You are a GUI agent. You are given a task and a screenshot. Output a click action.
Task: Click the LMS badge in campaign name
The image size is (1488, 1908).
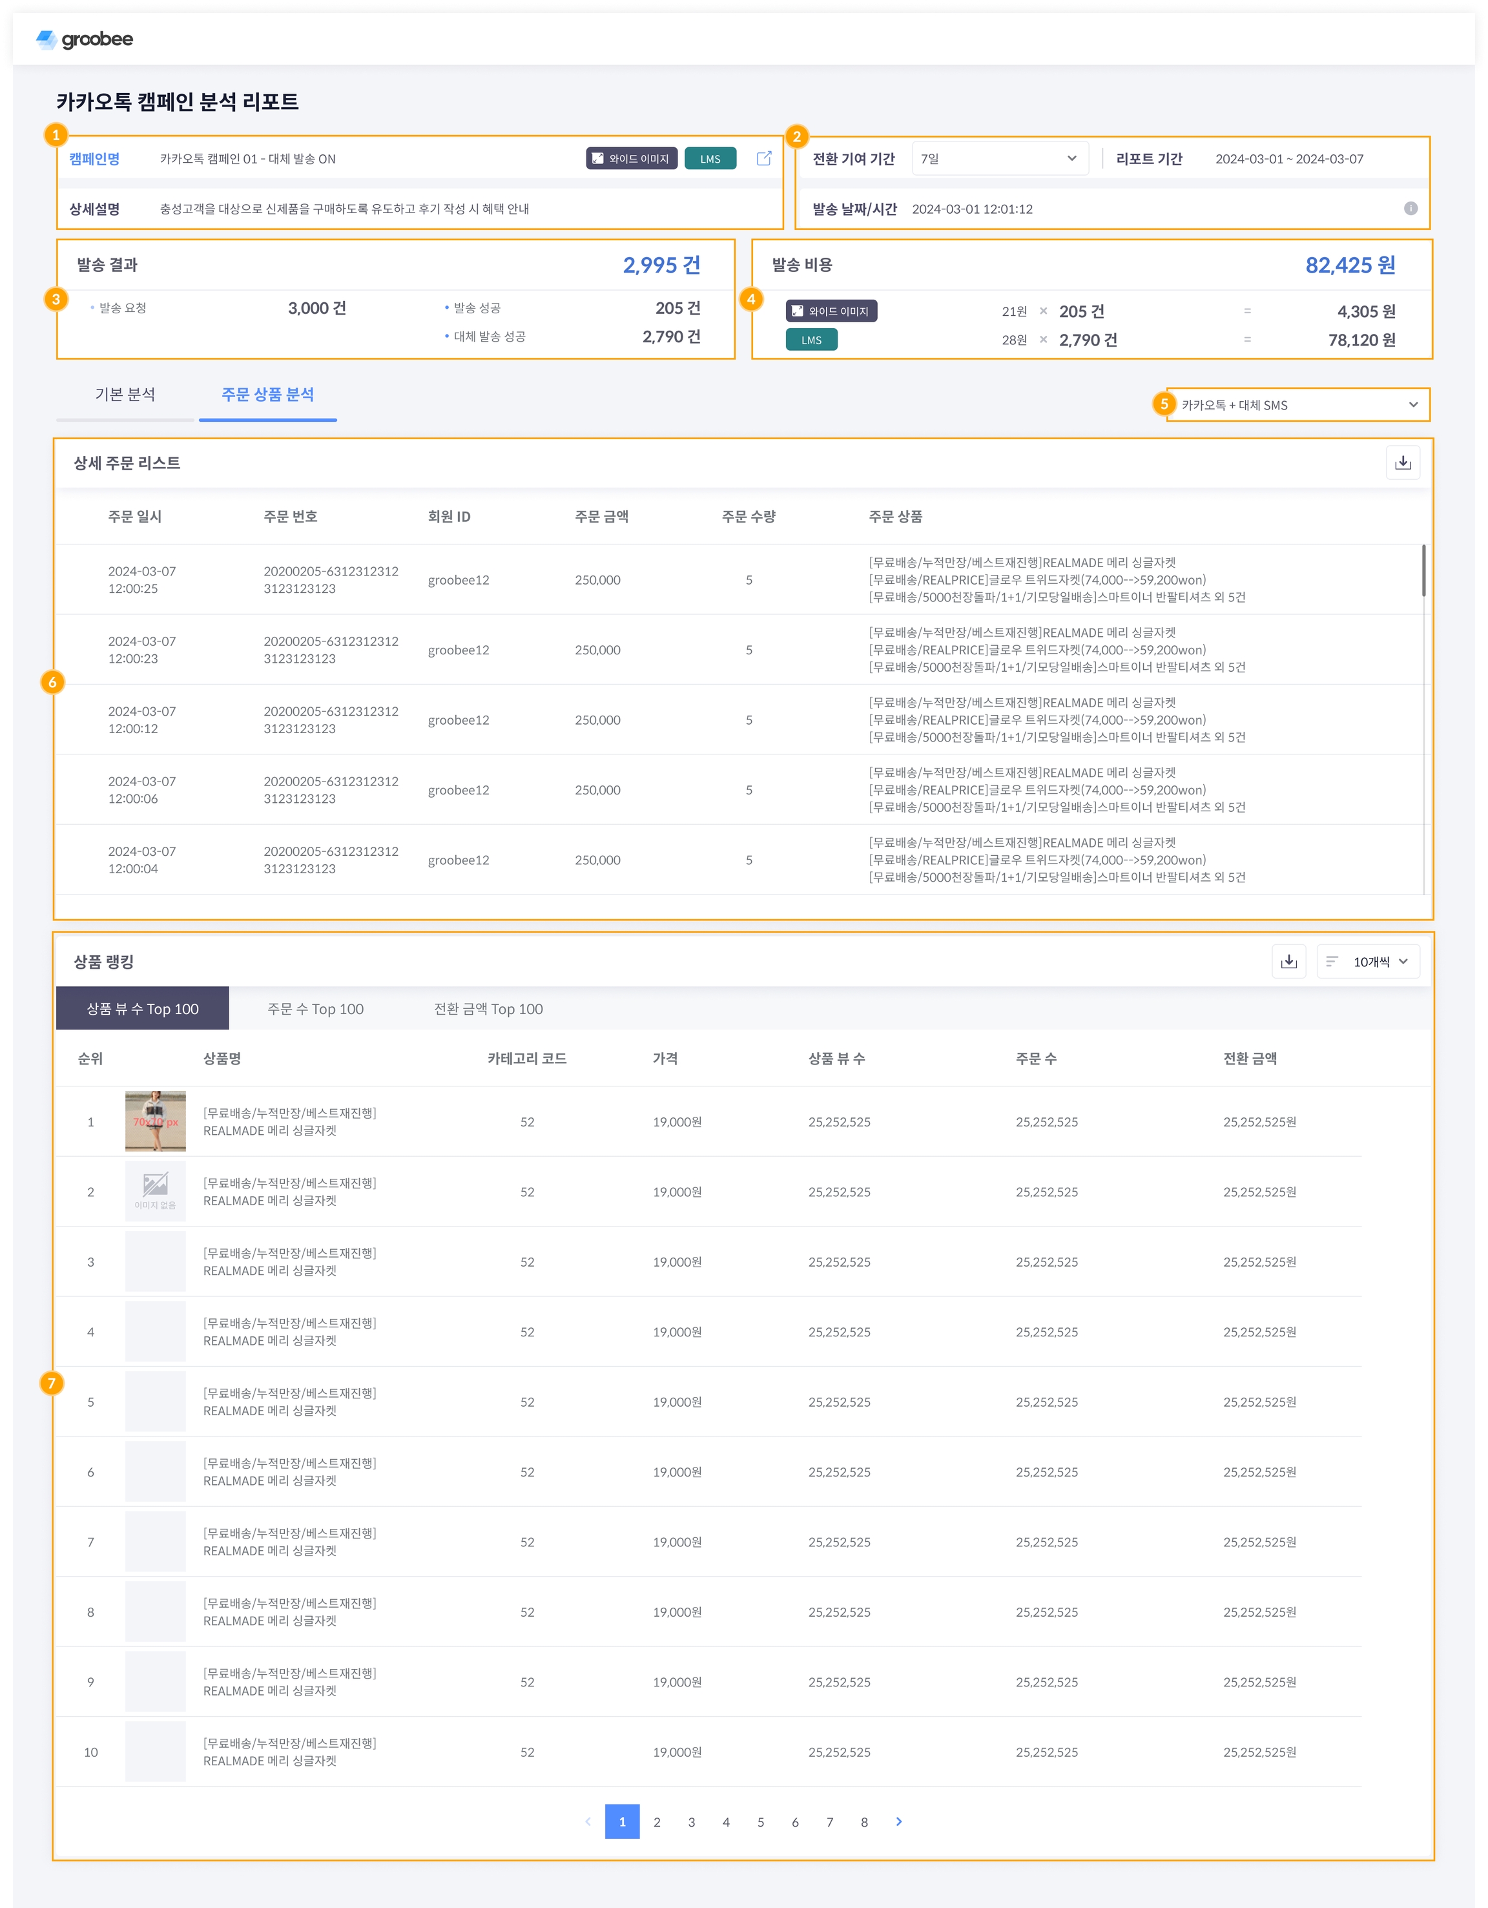710,158
